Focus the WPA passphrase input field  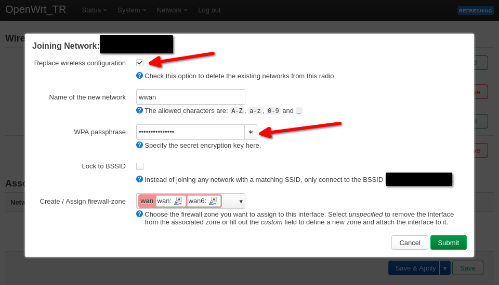coord(190,132)
